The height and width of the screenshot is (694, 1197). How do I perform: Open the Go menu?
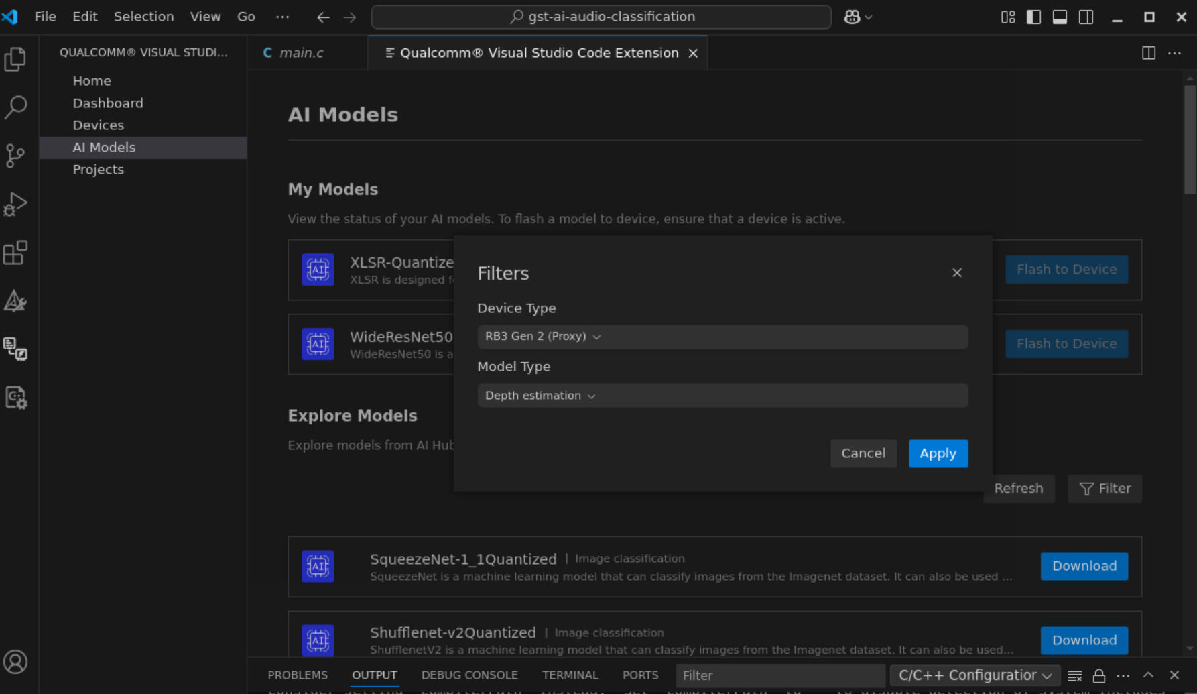point(246,17)
